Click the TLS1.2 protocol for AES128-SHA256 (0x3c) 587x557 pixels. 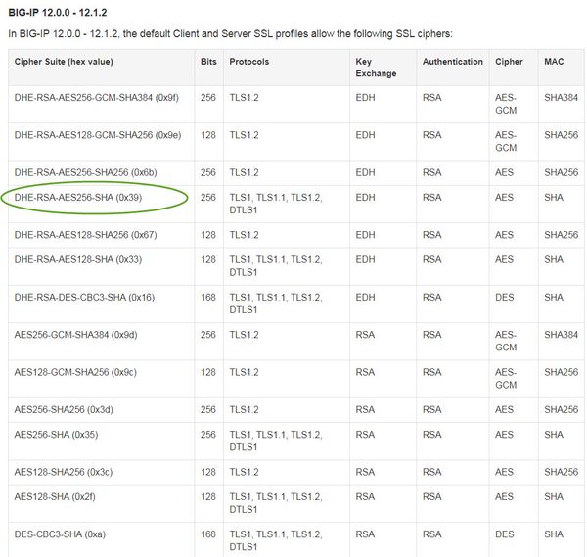click(x=244, y=472)
